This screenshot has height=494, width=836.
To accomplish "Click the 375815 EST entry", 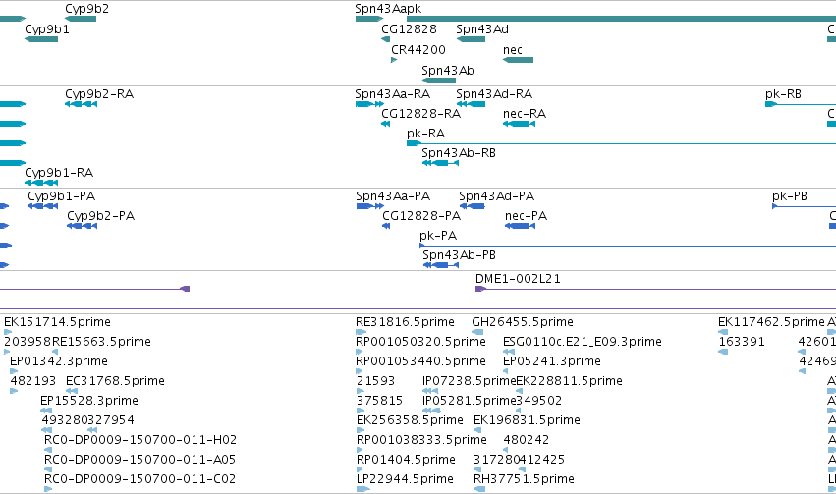I will pos(360,411).
